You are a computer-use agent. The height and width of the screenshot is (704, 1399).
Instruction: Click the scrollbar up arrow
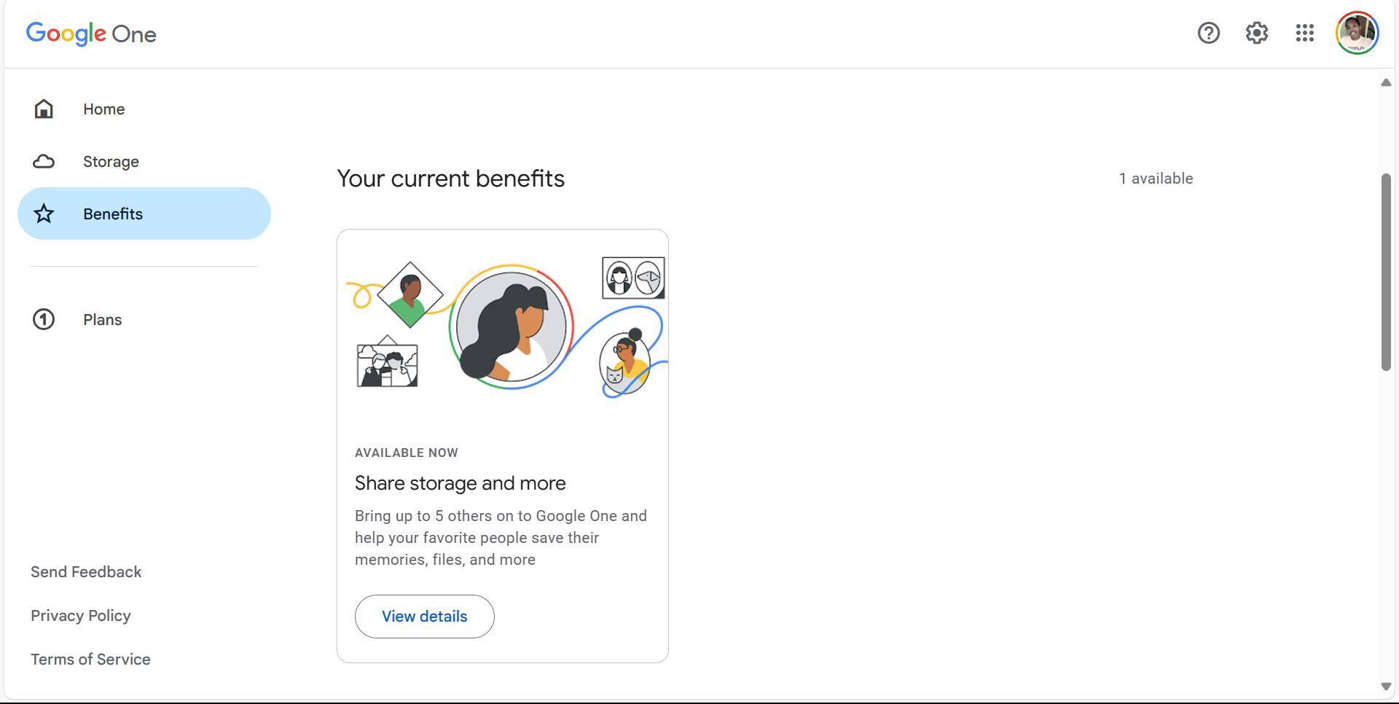tap(1386, 83)
